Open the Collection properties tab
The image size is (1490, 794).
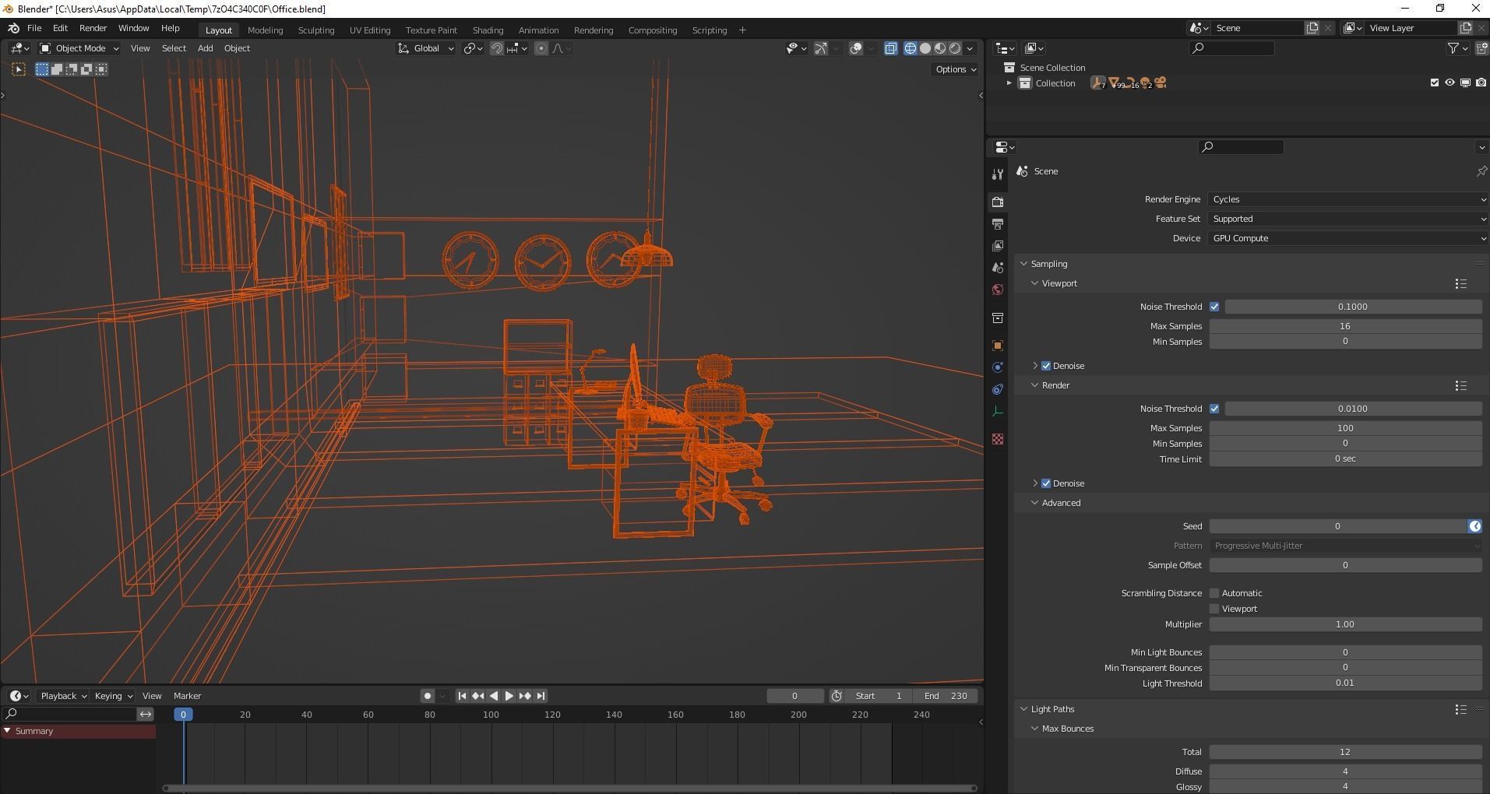(998, 318)
